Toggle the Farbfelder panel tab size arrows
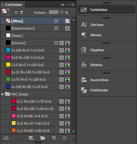137x144 pixels. point(3,5)
